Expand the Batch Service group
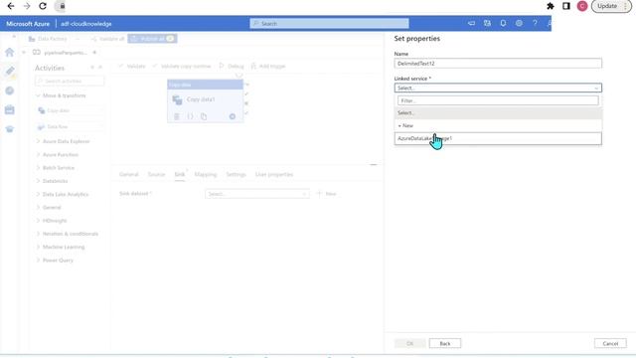Viewport: 636px width, 358px height. click(x=56, y=168)
